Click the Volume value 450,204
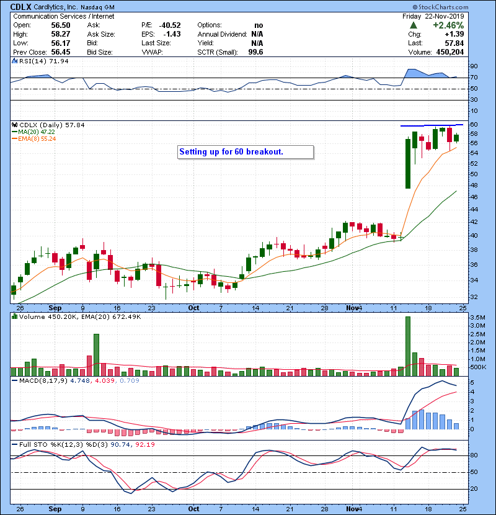 [450, 52]
